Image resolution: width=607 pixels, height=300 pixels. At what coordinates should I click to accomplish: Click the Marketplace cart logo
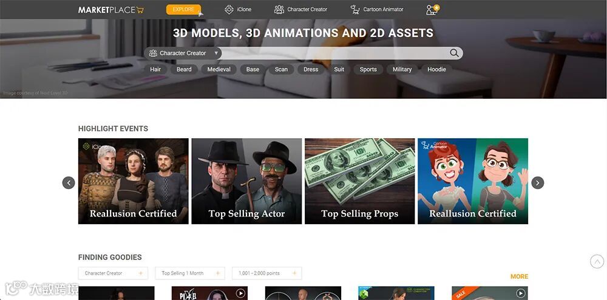pyautogui.click(x=111, y=10)
